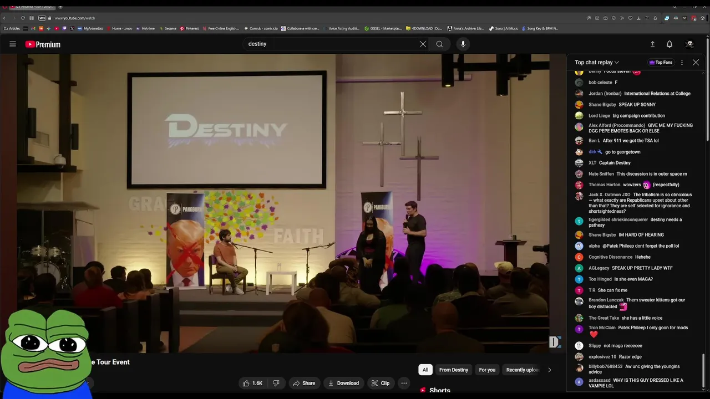The height and width of the screenshot is (399, 710).
Task: Take a snapshot with the camera icon
Action: 605,18
